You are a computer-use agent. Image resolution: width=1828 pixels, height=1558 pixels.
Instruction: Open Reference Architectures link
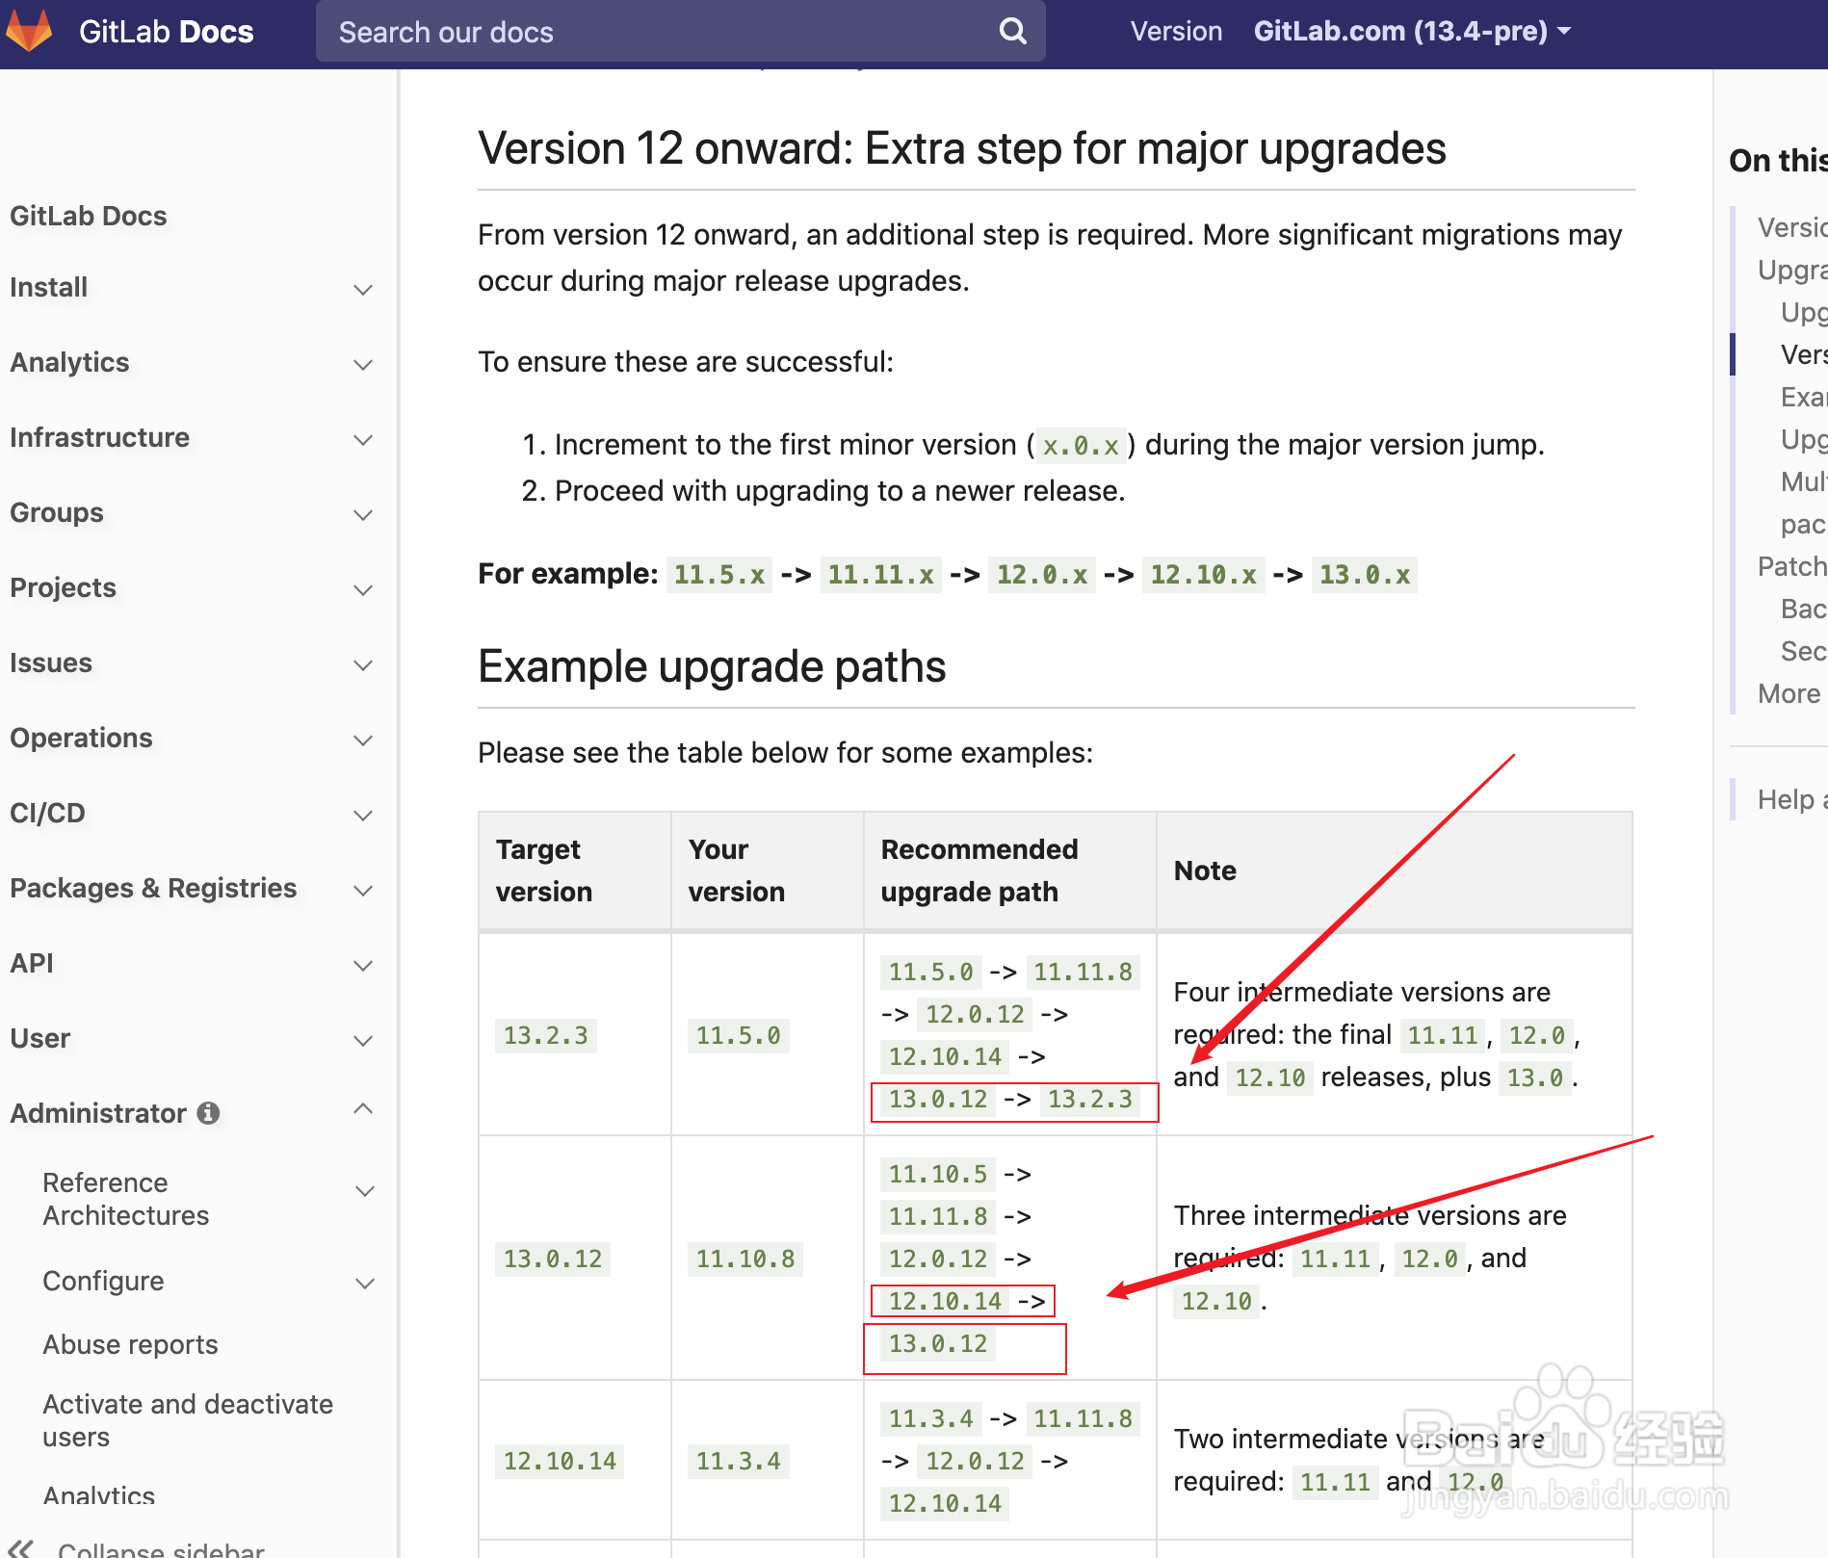[126, 1199]
